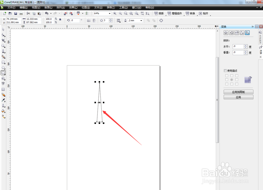Mirror the object vertically

point(94,20)
